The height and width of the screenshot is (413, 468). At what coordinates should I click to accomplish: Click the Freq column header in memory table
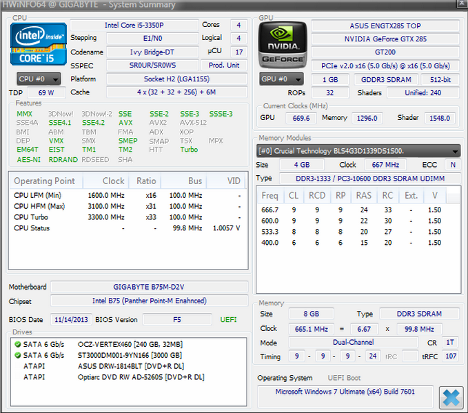pos(270,195)
